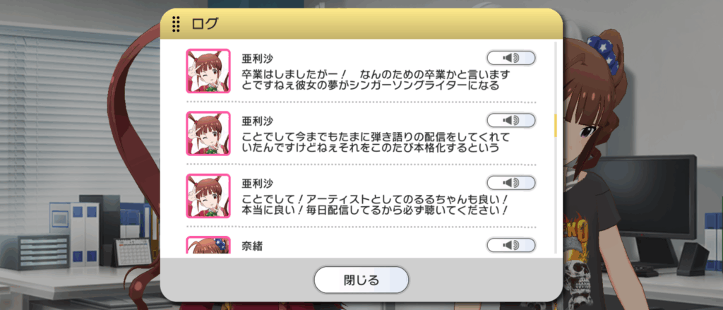Viewport: 723px width, 310px height.
Task: Click the scrollbar track below the yellow thumb
Action: [x=555, y=195]
